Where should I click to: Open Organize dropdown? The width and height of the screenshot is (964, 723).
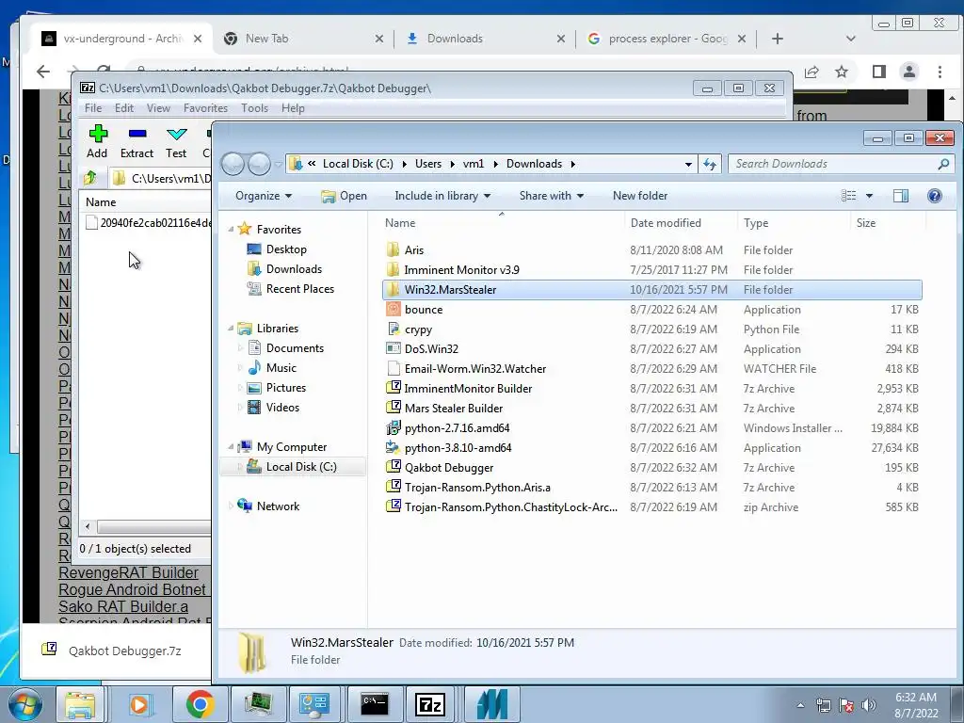pos(264,196)
